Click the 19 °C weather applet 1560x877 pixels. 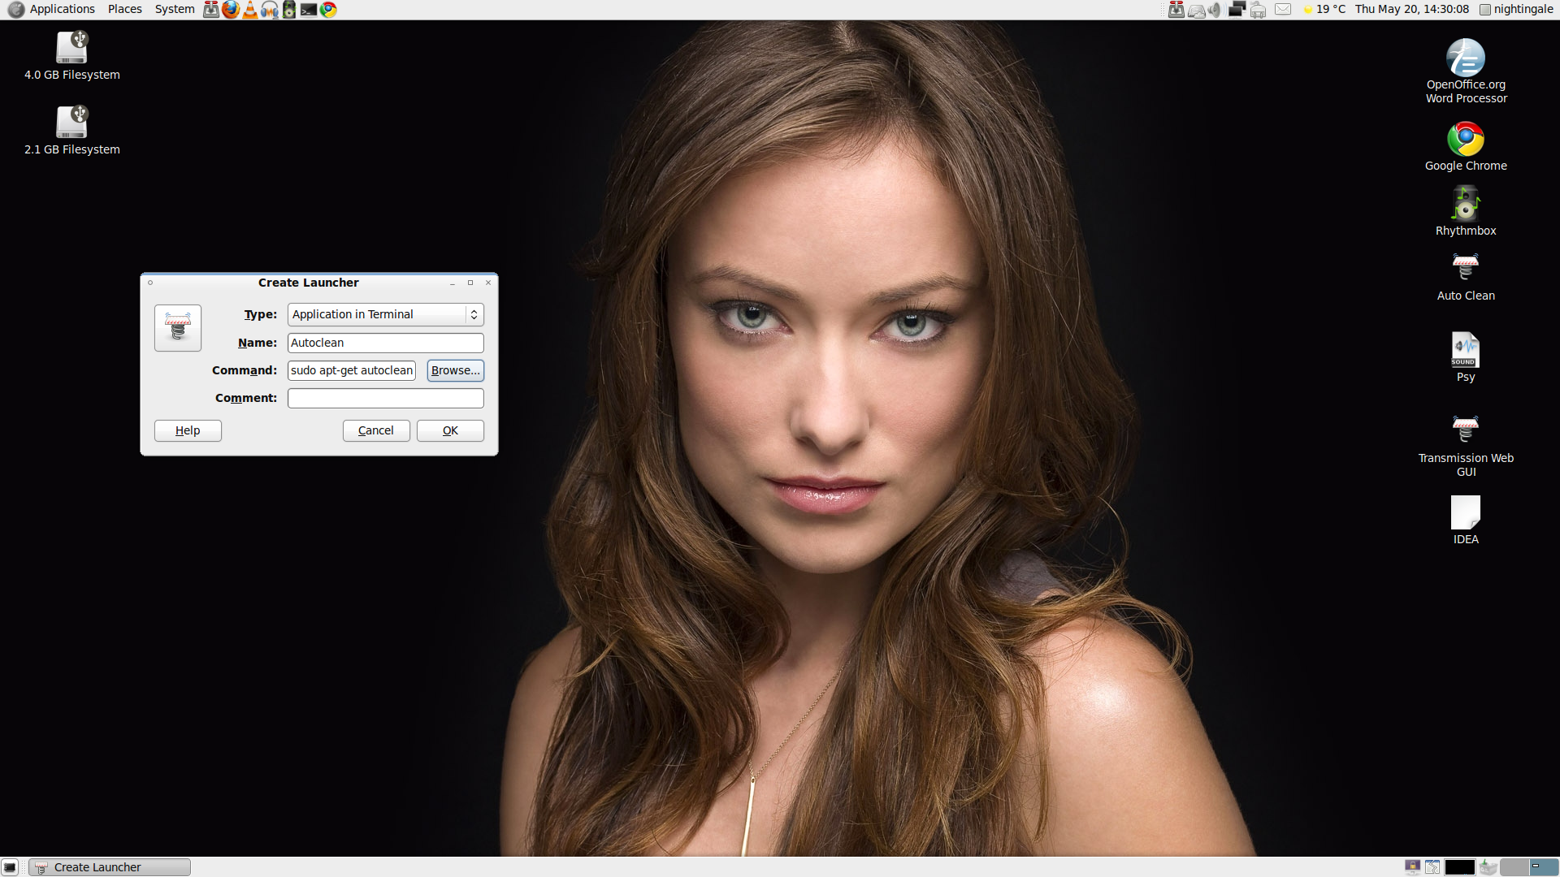(x=1324, y=9)
